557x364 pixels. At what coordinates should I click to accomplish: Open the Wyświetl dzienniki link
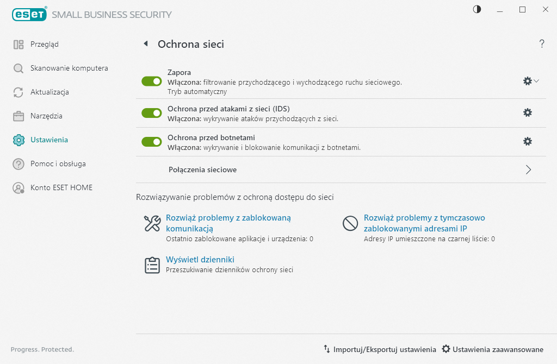(x=200, y=260)
